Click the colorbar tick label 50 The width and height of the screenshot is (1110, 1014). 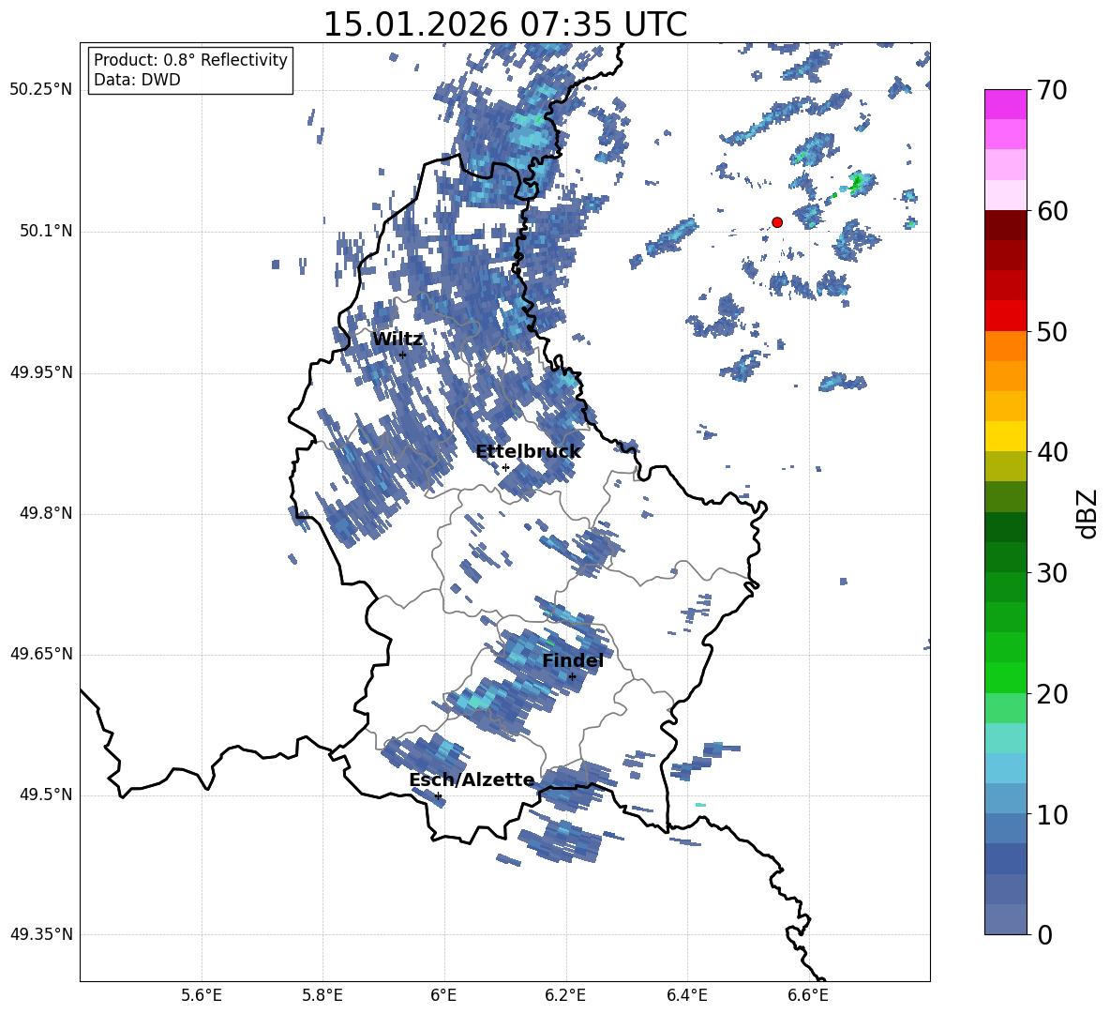(1052, 332)
